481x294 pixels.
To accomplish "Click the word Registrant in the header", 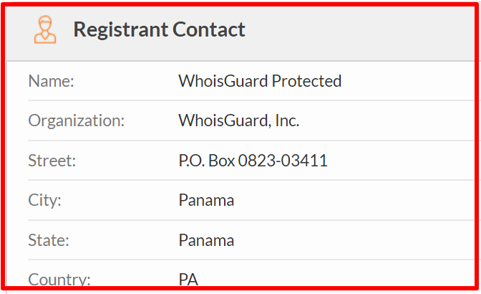I will point(120,30).
